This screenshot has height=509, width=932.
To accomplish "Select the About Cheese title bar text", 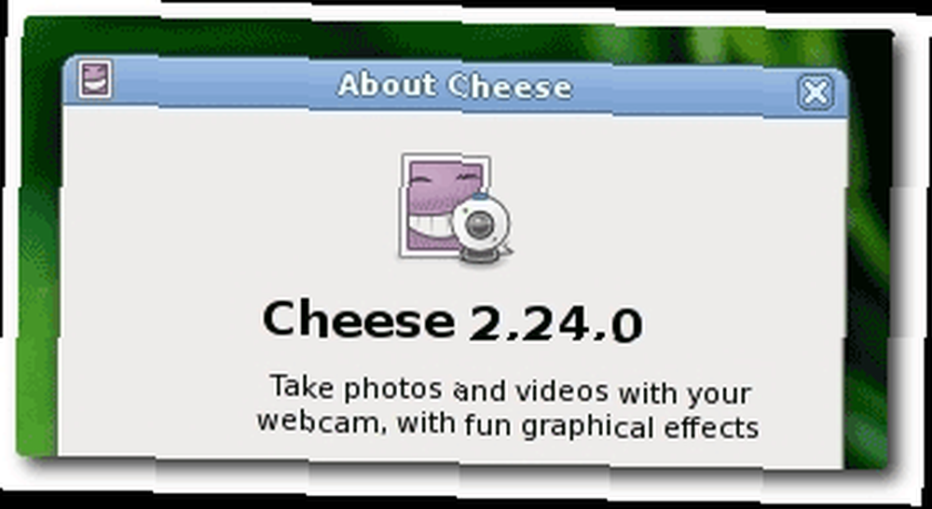I will point(455,86).
